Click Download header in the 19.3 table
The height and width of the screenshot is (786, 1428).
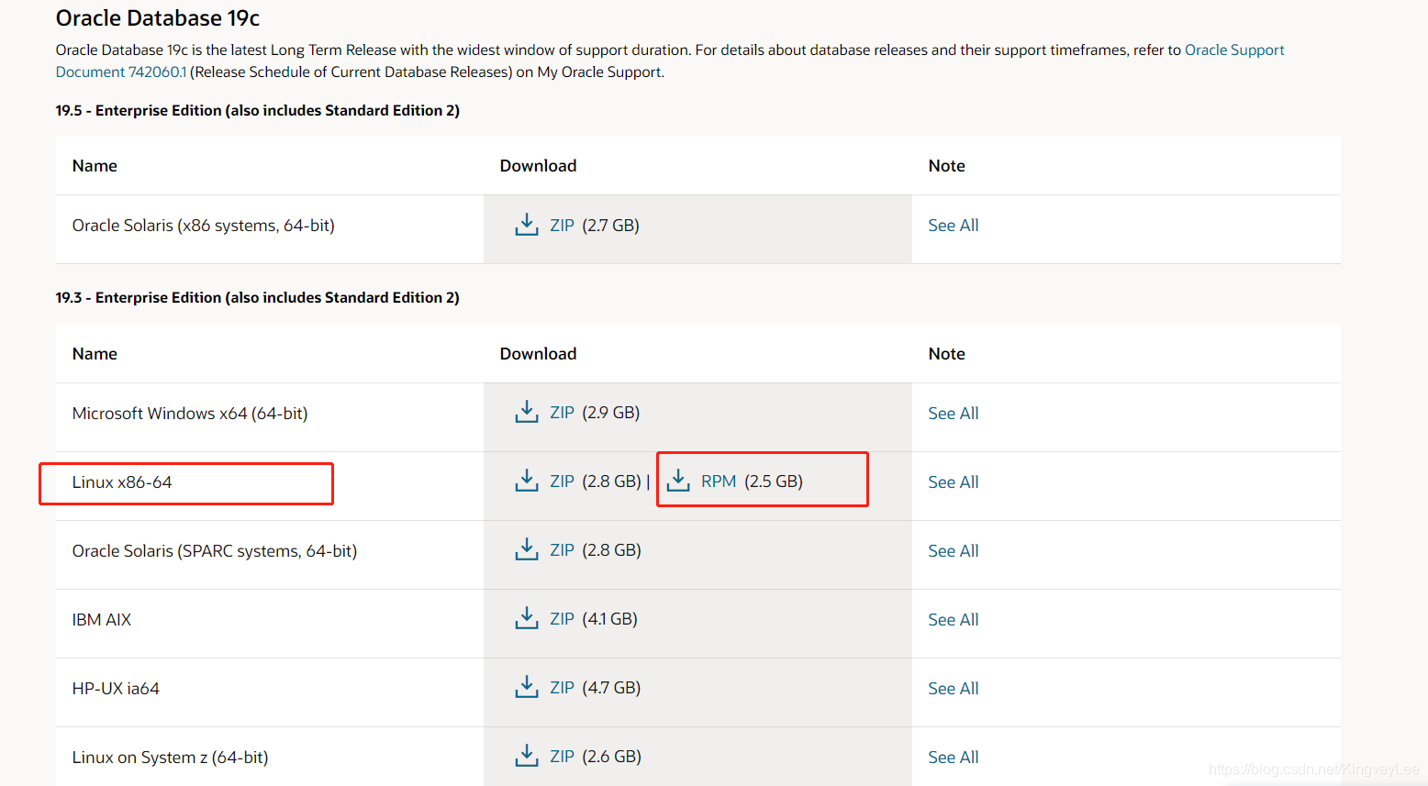tap(539, 354)
